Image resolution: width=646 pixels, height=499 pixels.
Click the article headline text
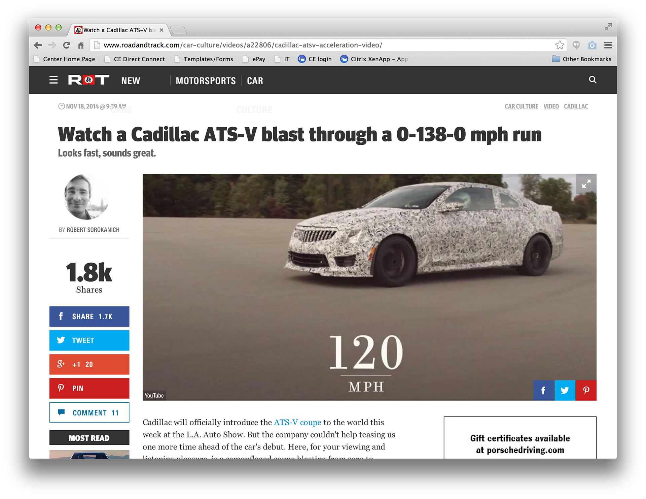point(300,134)
